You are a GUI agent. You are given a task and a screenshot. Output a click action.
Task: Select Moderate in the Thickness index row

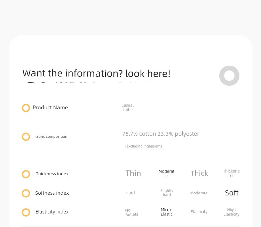tap(166, 174)
